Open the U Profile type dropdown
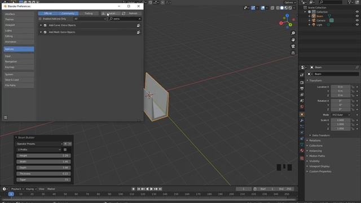 pos(39,149)
